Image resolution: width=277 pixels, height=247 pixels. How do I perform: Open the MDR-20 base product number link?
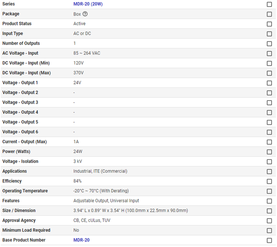coord(82,240)
